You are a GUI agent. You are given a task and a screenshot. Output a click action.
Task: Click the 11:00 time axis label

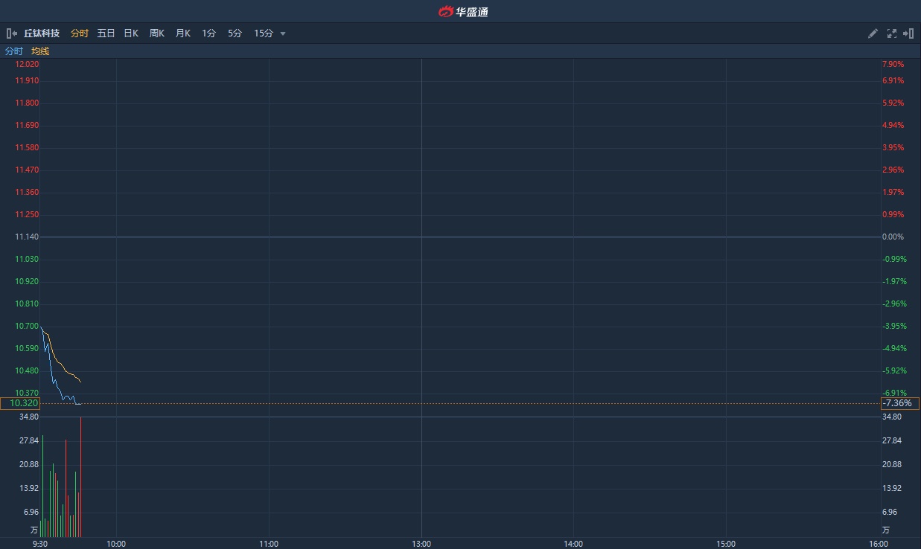pyautogui.click(x=269, y=544)
